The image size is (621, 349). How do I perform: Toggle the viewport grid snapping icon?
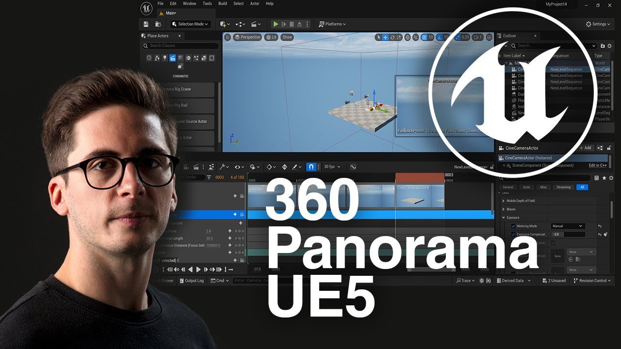pyautogui.click(x=424, y=37)
